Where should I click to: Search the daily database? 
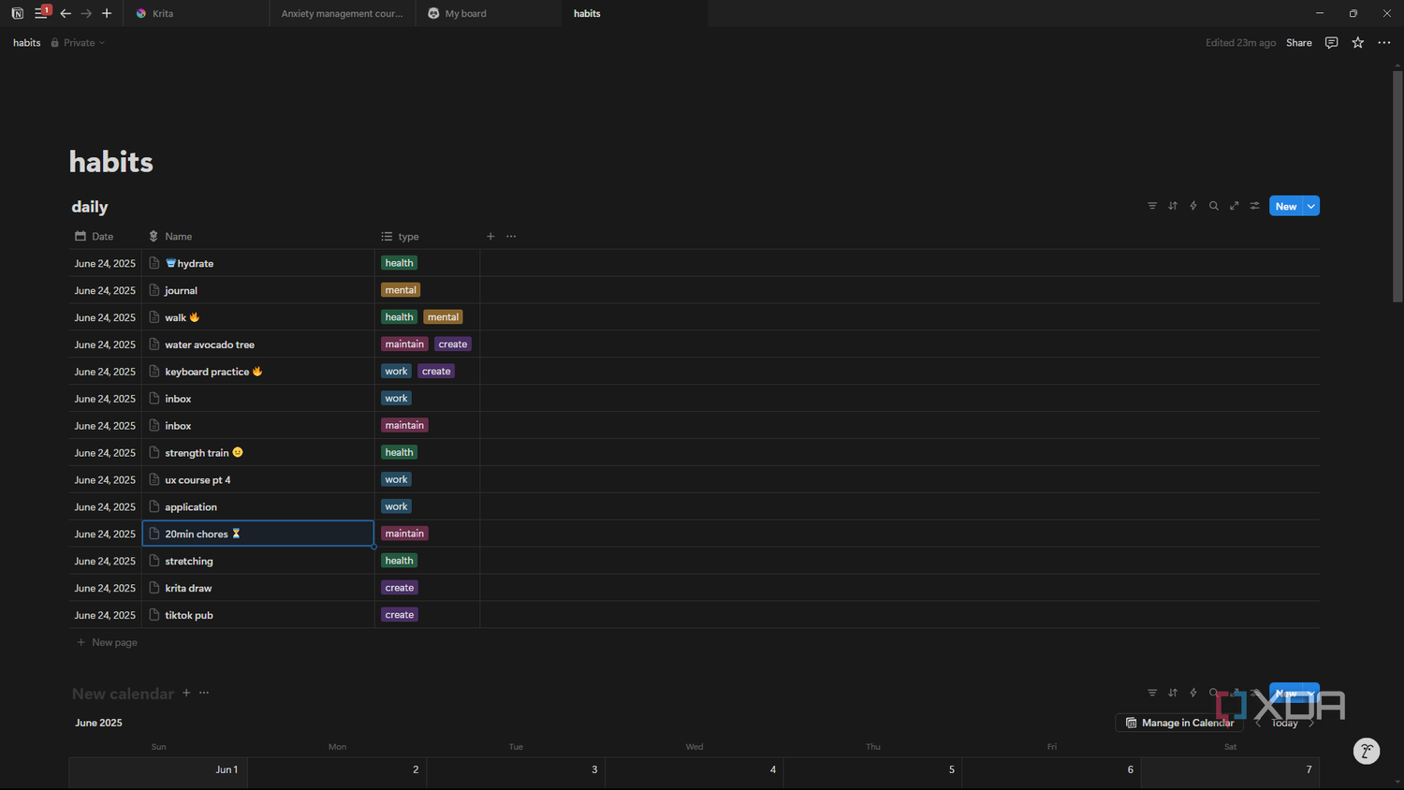click(x=1214, y=206)
